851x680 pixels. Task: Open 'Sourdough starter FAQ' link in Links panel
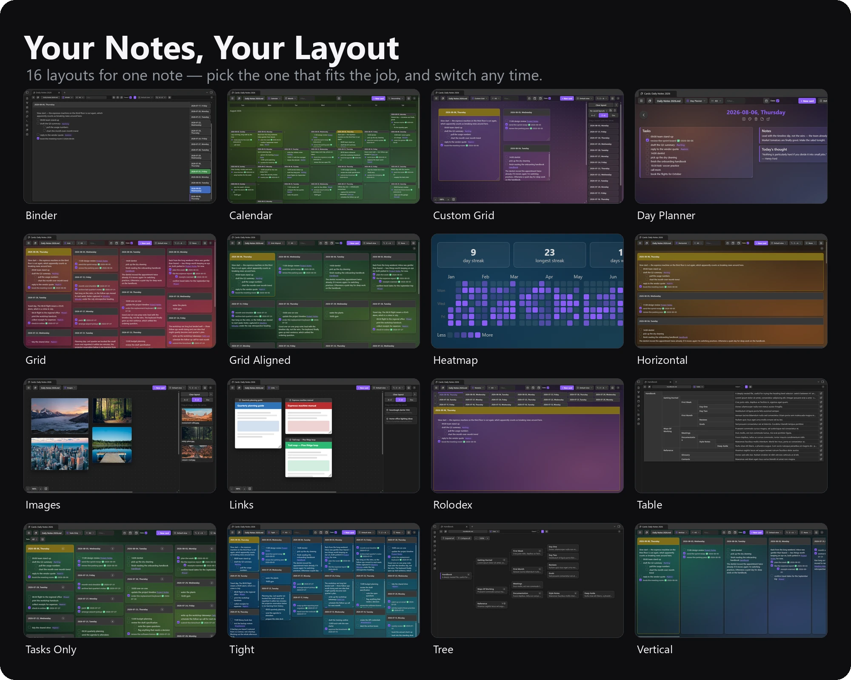pos(401,411)
